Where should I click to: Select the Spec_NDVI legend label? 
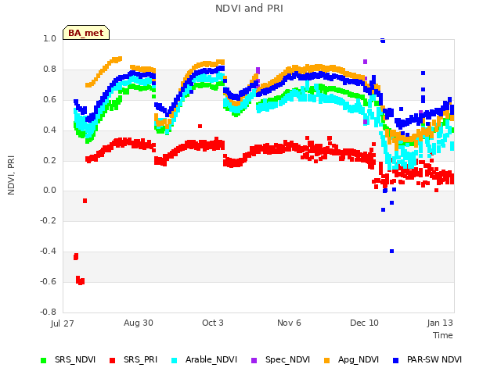coord(287,359)
